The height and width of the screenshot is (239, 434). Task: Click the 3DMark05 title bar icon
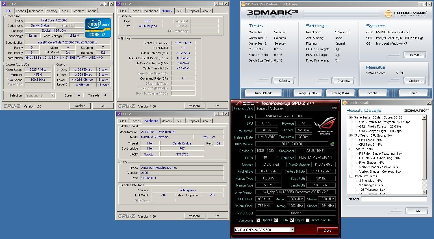(x=244, y=4)
